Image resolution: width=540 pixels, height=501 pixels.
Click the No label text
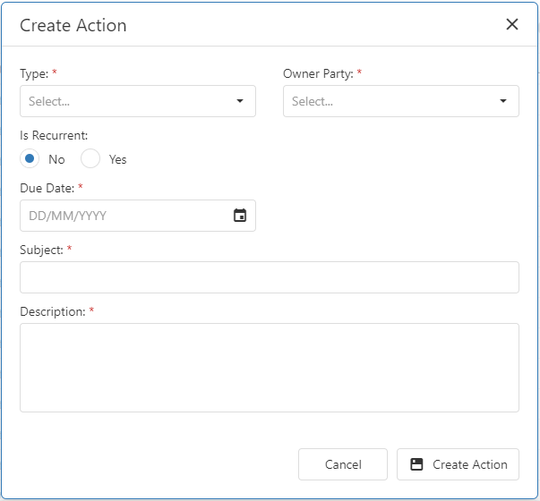[x=56, y=159]
